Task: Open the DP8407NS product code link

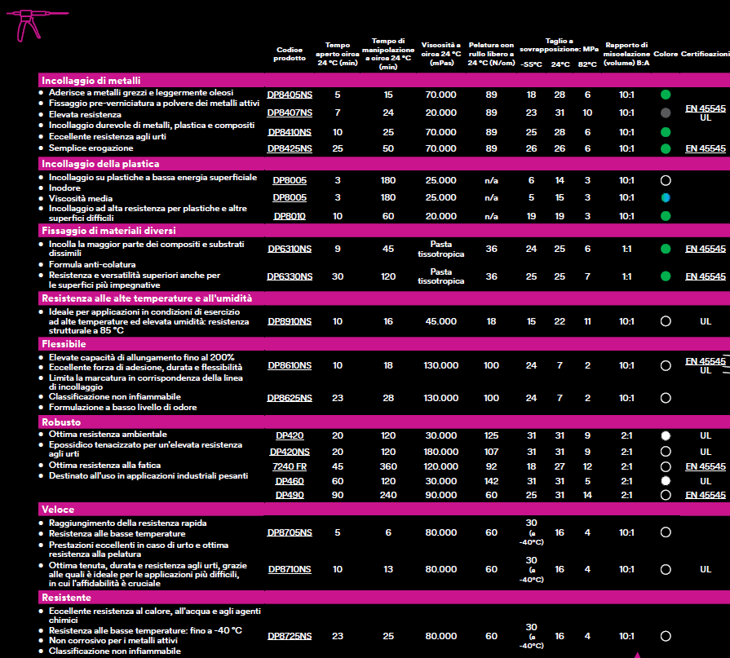Action: click(290, 113)
